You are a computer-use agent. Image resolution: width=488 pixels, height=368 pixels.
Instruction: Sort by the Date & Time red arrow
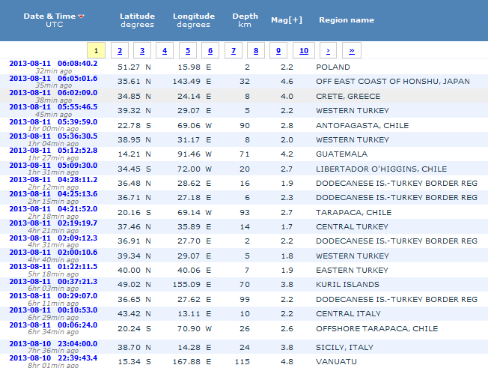pos(82,16)
